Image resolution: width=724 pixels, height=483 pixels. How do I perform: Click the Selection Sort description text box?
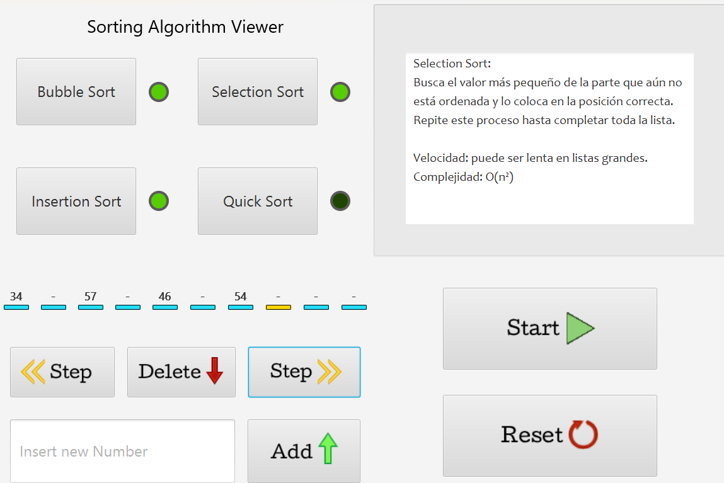549,139
